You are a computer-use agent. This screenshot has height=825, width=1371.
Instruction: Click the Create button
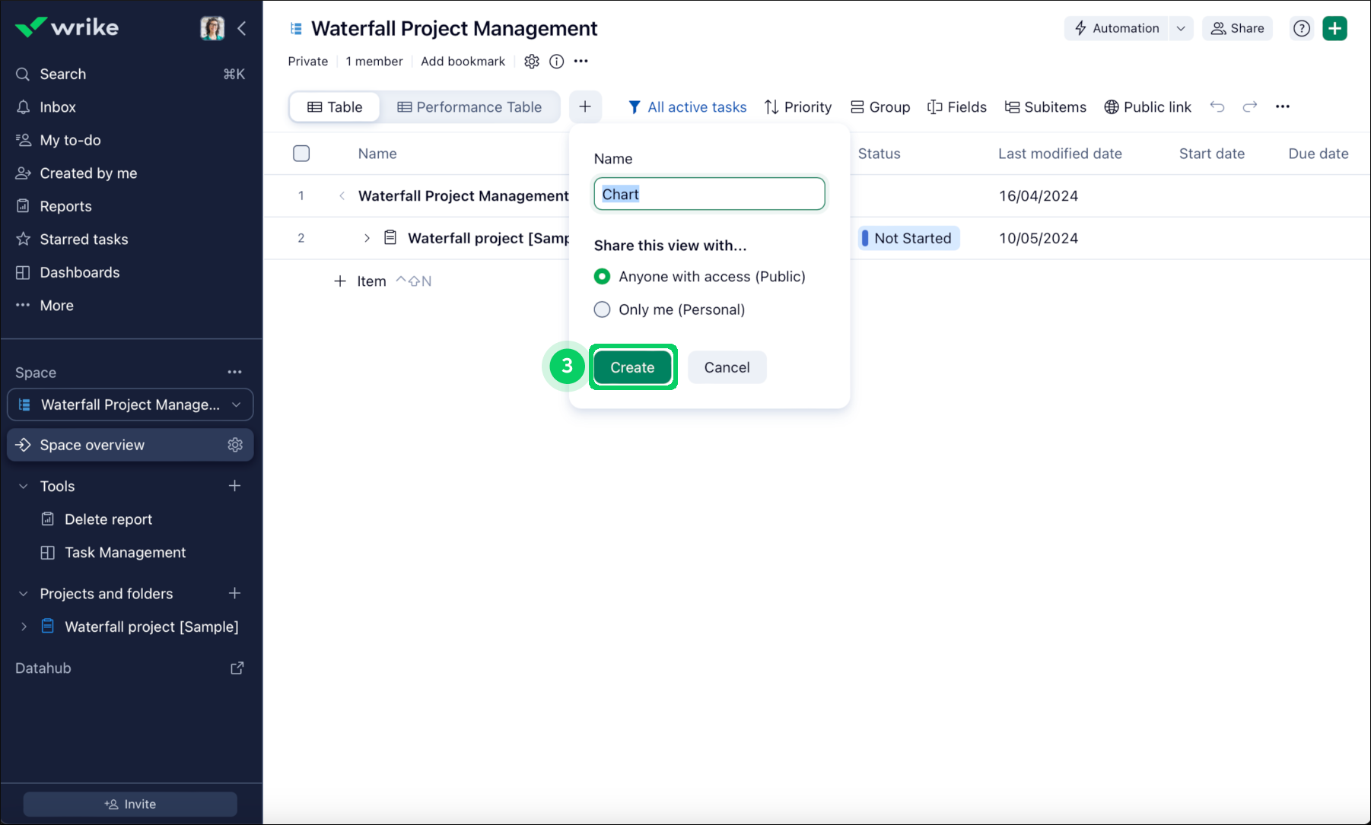pos(632,367)
